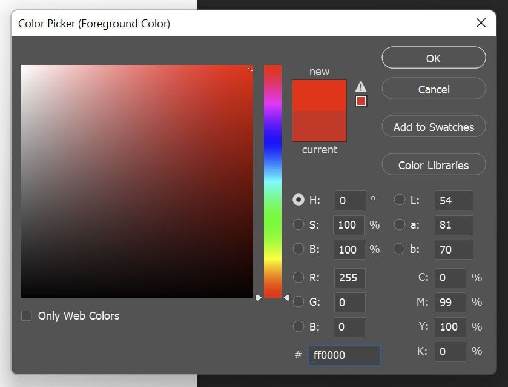Select the R red radio button
The image size is (508, 387).
(x=299, y=277)
